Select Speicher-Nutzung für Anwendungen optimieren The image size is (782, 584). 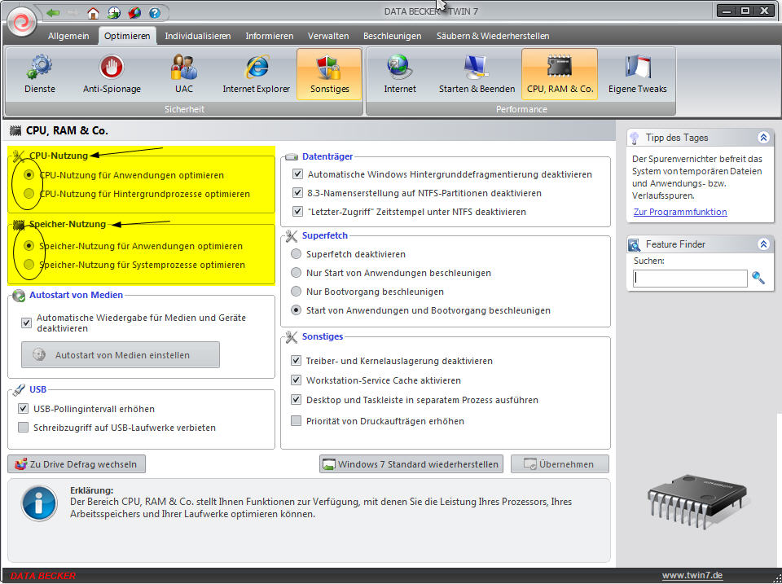tap(29, 246)
